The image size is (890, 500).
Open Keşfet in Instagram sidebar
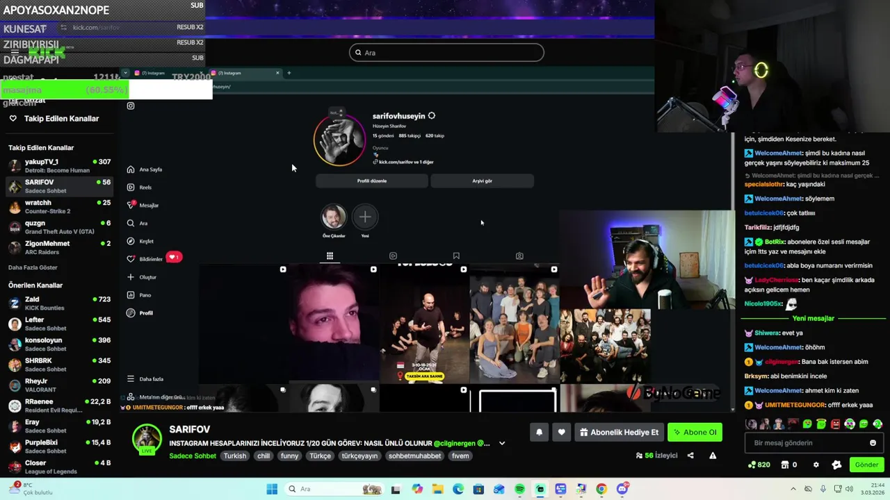pyautogui.click(x=140, y=241)
